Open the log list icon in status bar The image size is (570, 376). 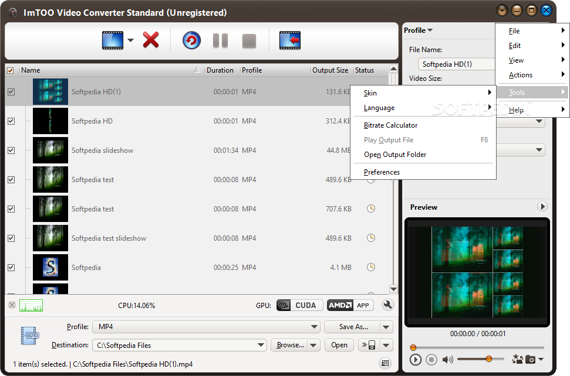[385, 363]
